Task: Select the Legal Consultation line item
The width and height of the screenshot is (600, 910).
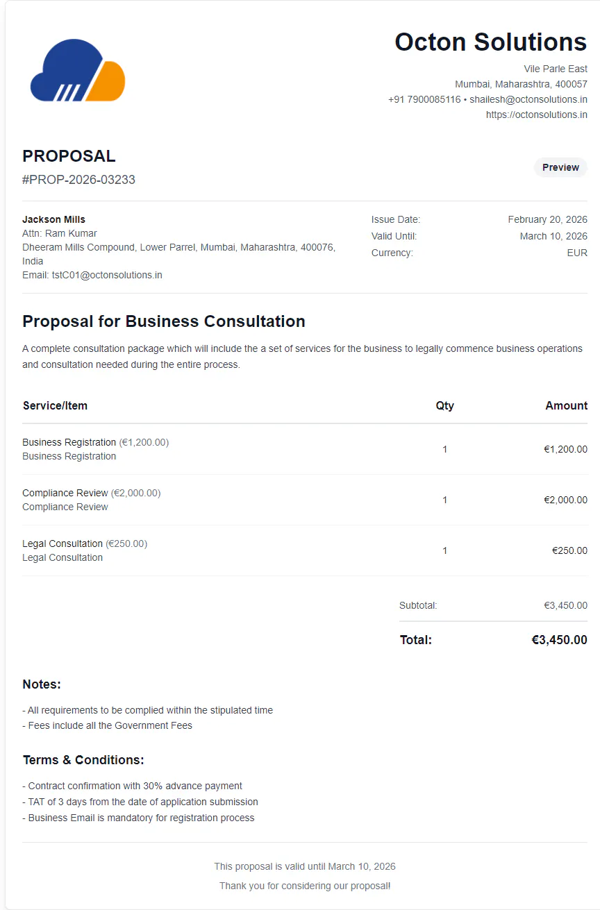Action: pyautogui.click(x=305, y=550)
